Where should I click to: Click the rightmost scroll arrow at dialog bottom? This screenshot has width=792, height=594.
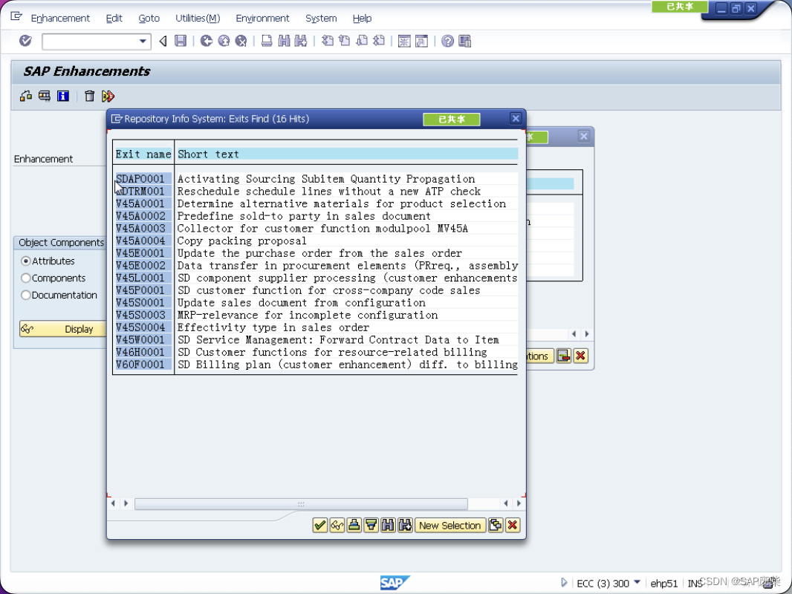click(519, 503)
